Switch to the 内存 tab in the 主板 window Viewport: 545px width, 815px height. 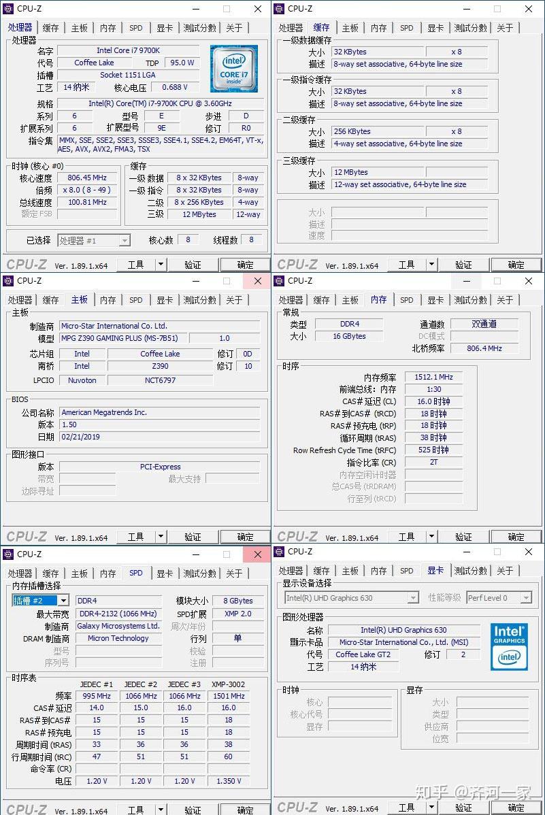point(108,299)
